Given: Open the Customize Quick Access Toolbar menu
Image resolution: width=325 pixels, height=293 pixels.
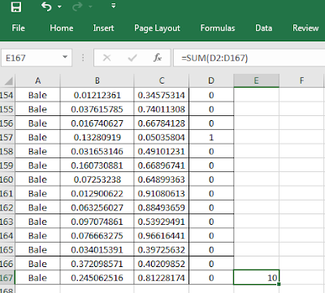Looking at the screenshot, I should (x=114, y=6).
